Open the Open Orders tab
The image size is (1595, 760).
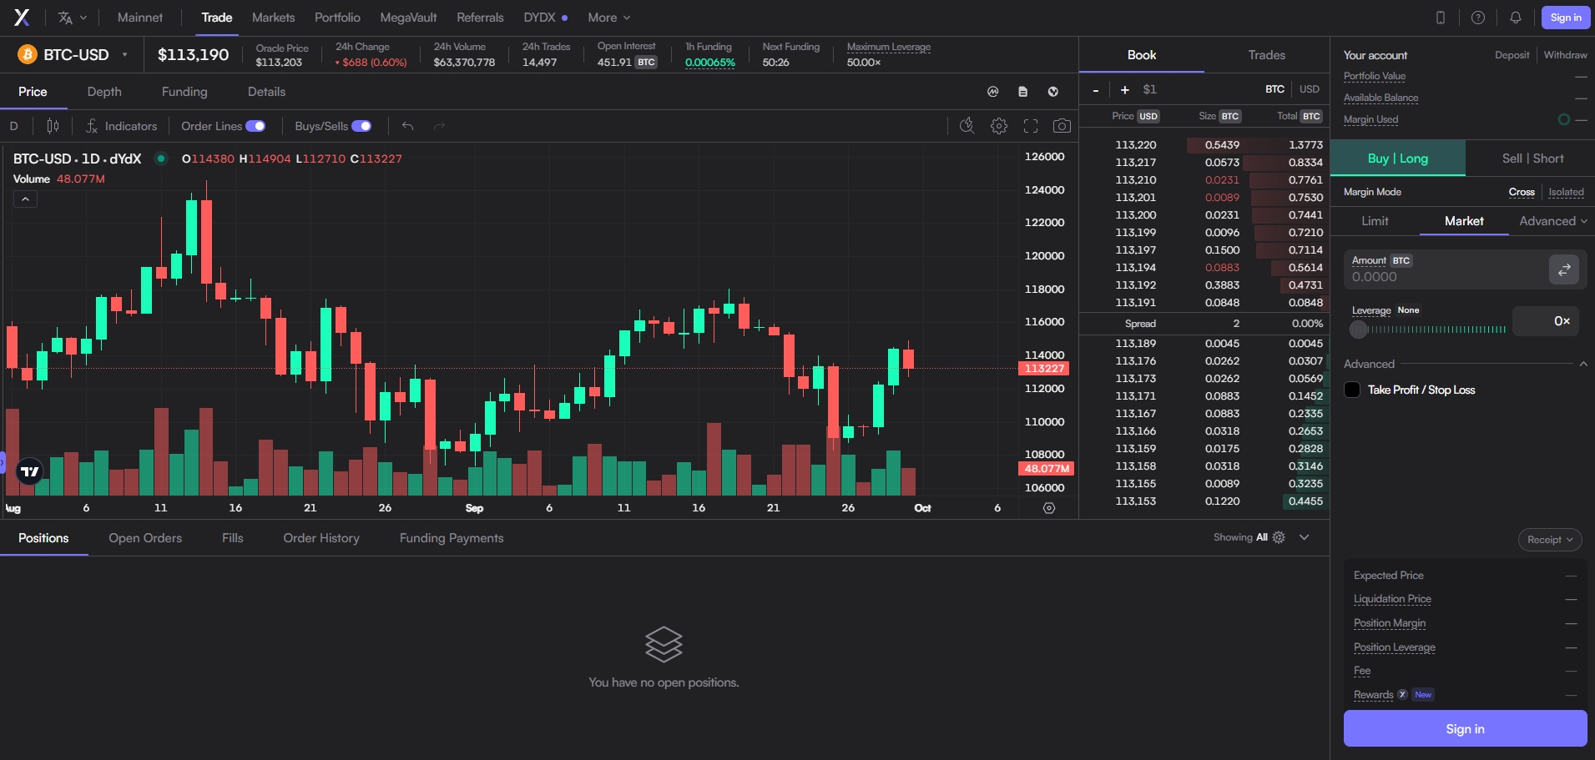click(x=145, y=538)
